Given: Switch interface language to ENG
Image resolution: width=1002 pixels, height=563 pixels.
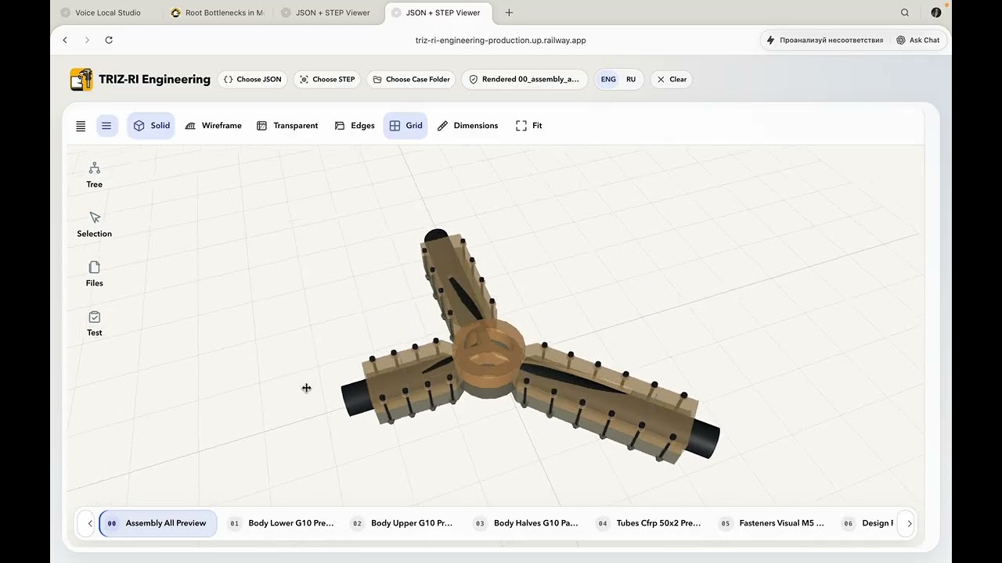Looking at the screenshot, I should click(x=608, y=79).
